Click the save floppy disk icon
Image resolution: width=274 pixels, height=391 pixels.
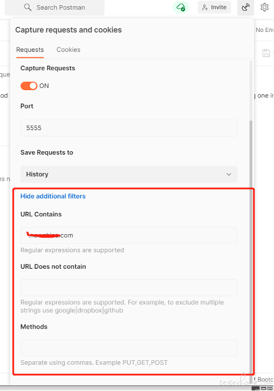coord(266,53)
